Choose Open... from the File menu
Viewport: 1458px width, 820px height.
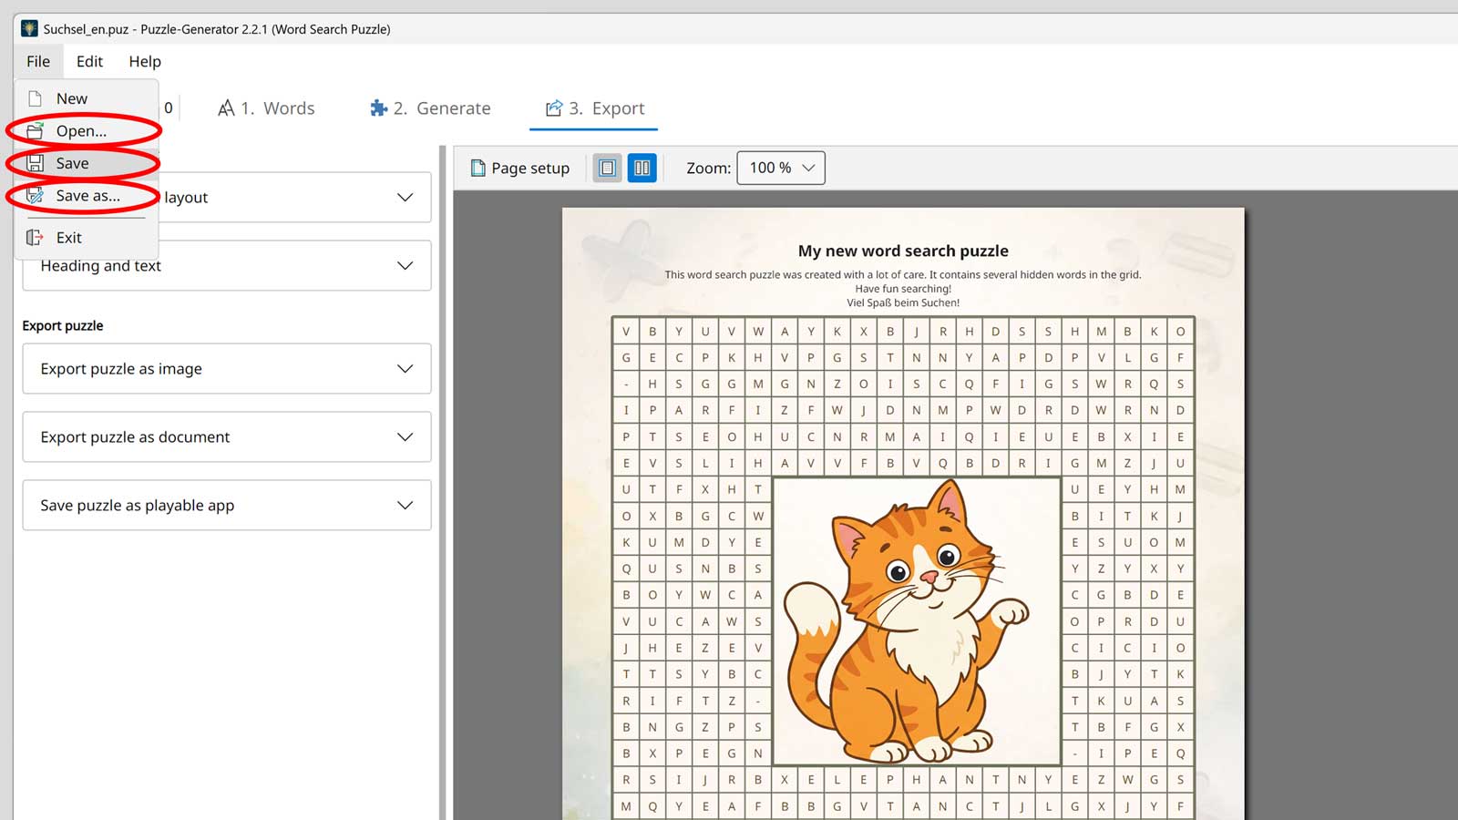tap(87, 131)
